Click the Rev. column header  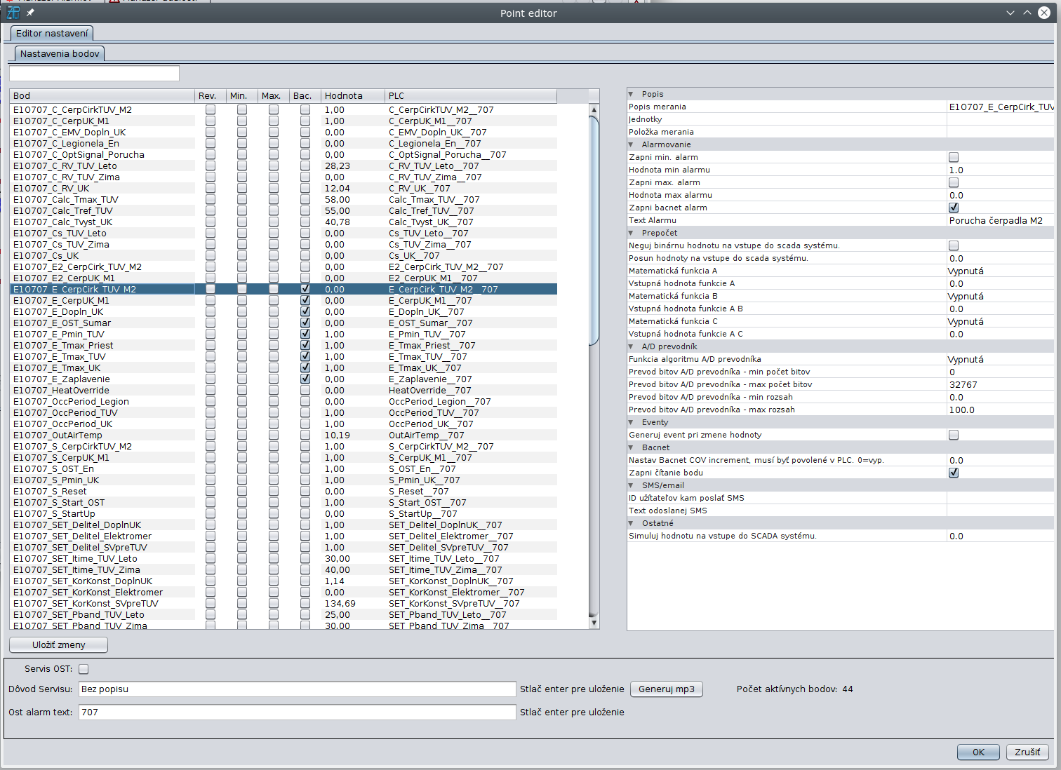211,95
